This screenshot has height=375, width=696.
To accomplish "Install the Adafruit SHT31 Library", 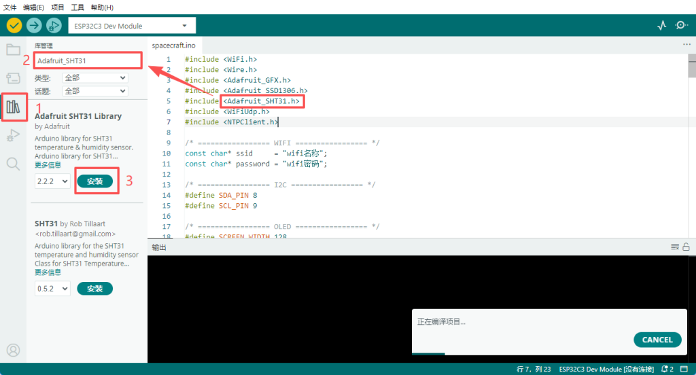I will coord(95,181).
